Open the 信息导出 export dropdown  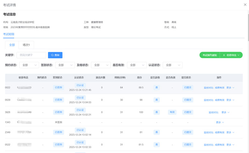tap(231, 55)
